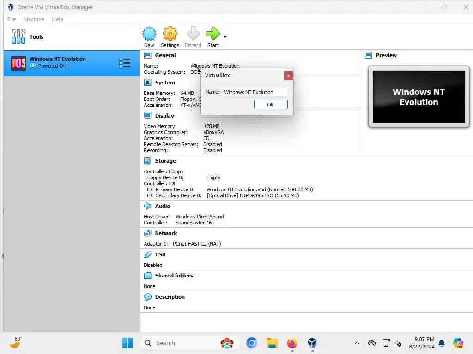
Task: Open the Storage section header link
Action: 165,161
